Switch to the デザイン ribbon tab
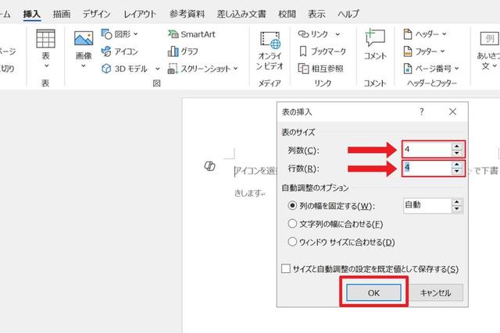Viewport: 500px width, 333px height. coord(96,14)
